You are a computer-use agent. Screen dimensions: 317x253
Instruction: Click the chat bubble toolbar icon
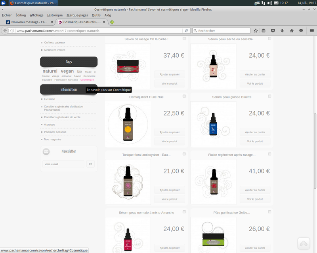click(301, 31)
